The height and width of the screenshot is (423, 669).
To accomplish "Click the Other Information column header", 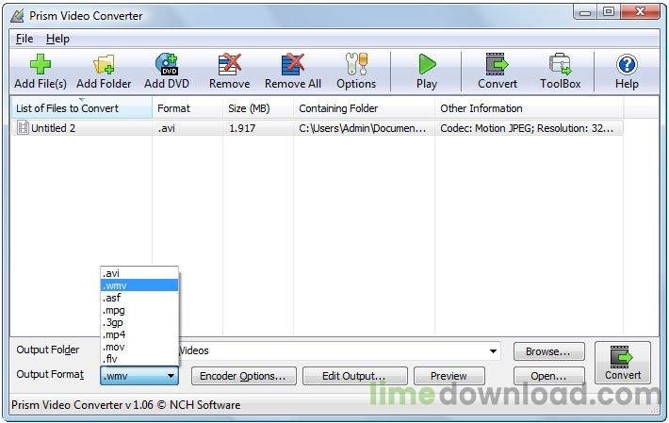I will pos(529,108).
